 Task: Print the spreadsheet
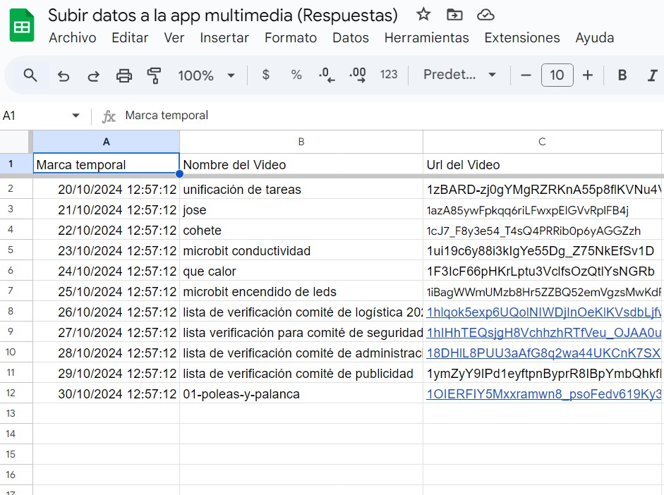(x=124, y=75)
